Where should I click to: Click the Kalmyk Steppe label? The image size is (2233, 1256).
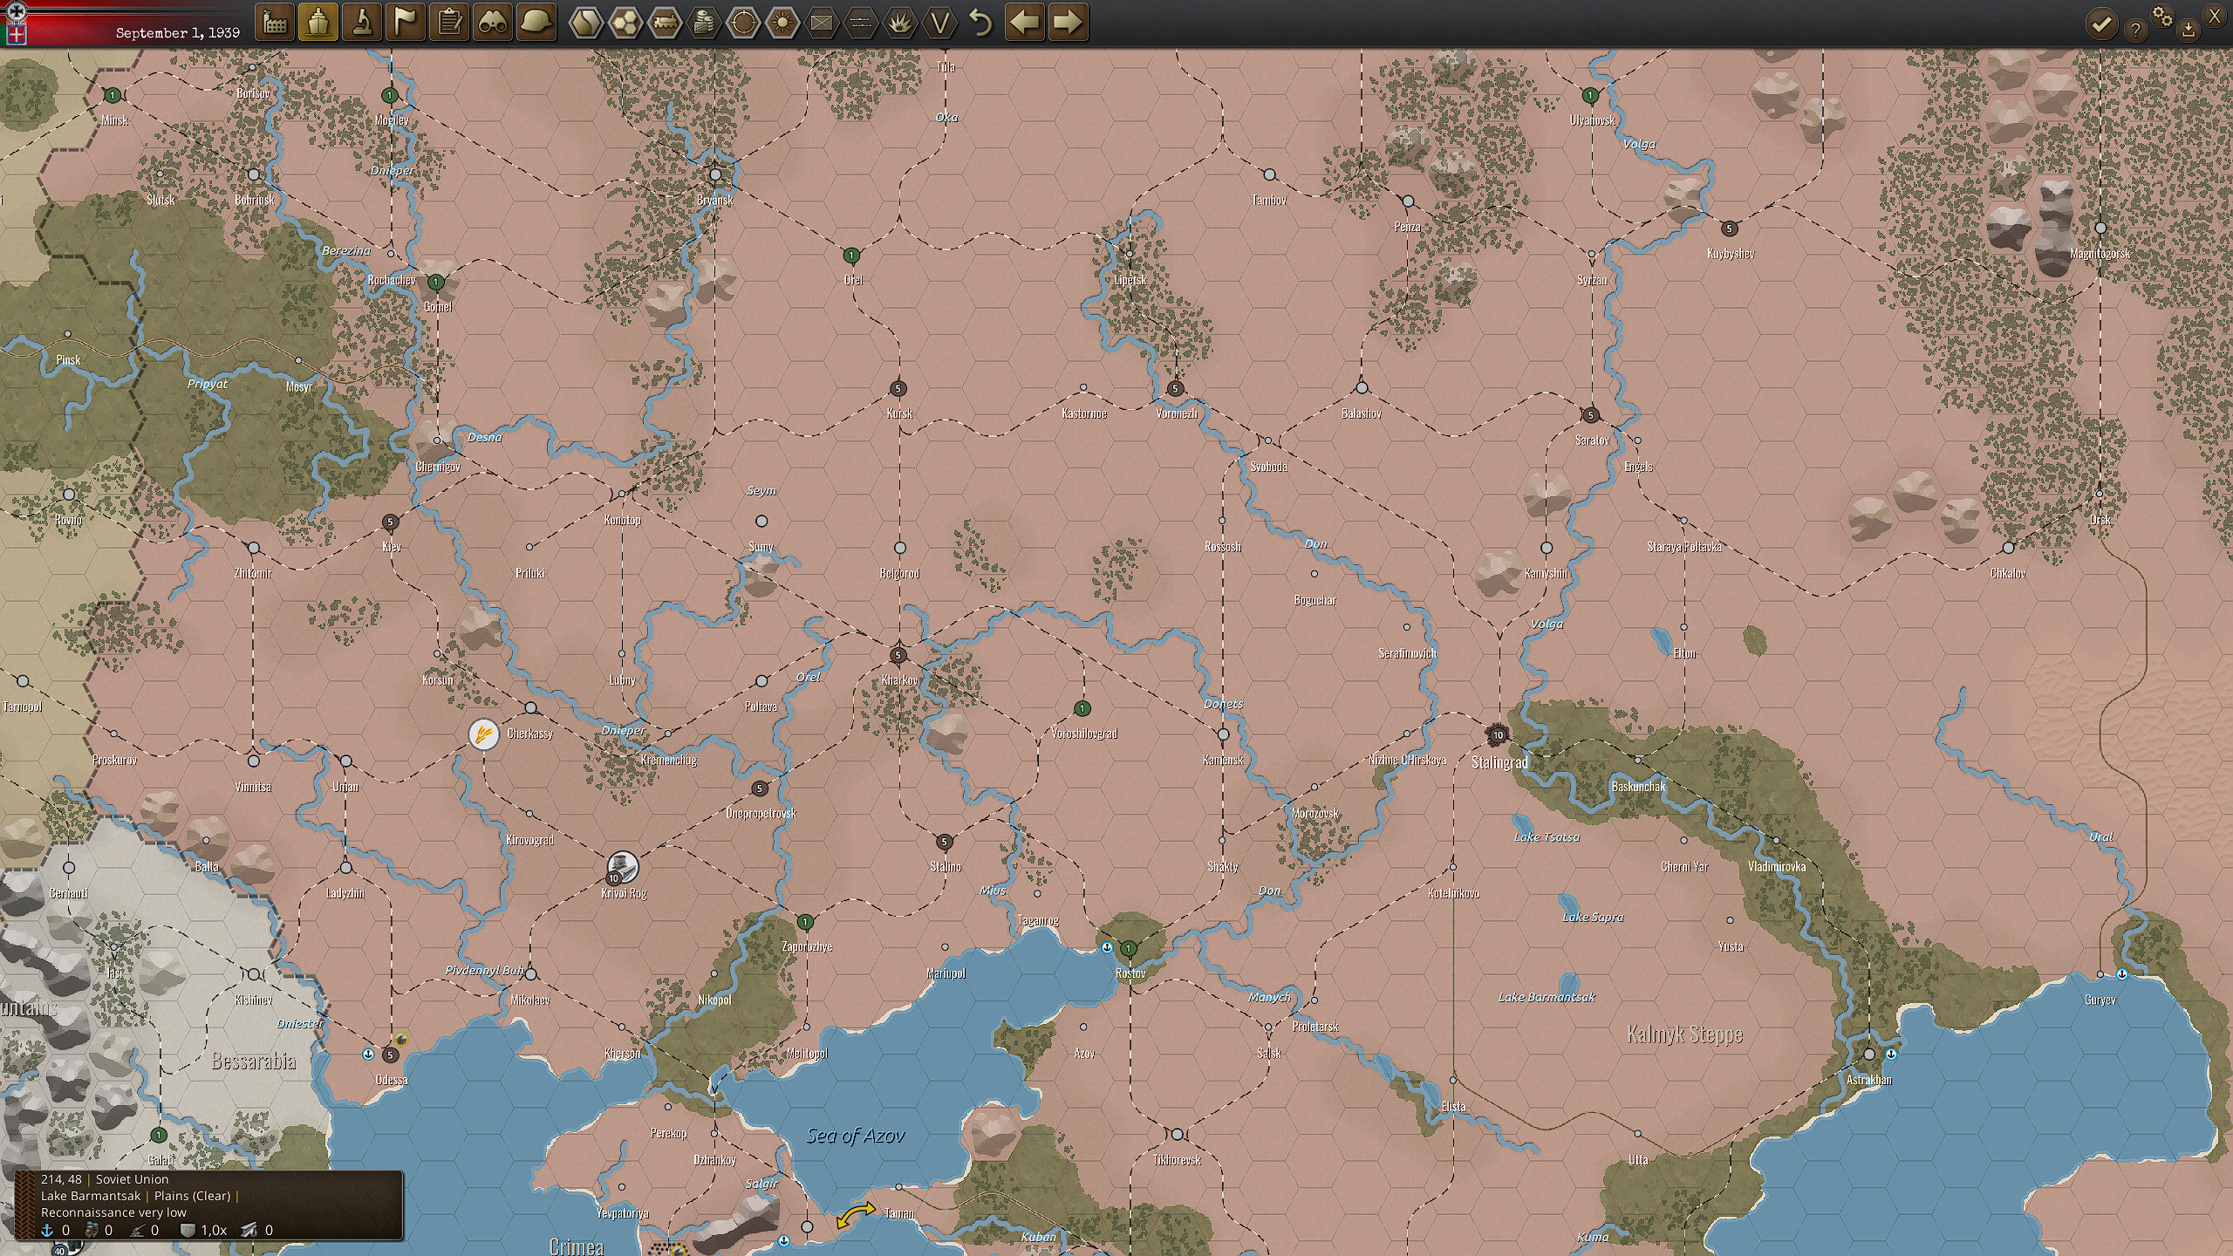(1684, 1034)
